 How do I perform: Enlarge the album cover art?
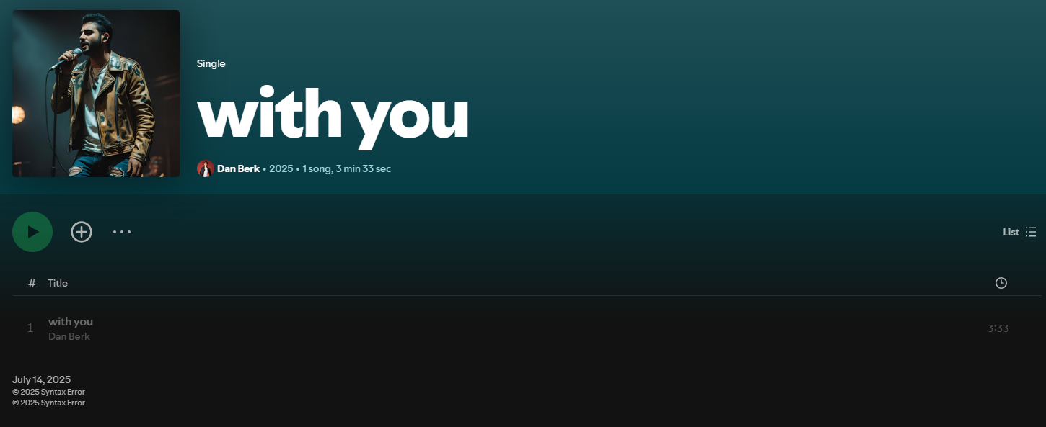point(96,94)
